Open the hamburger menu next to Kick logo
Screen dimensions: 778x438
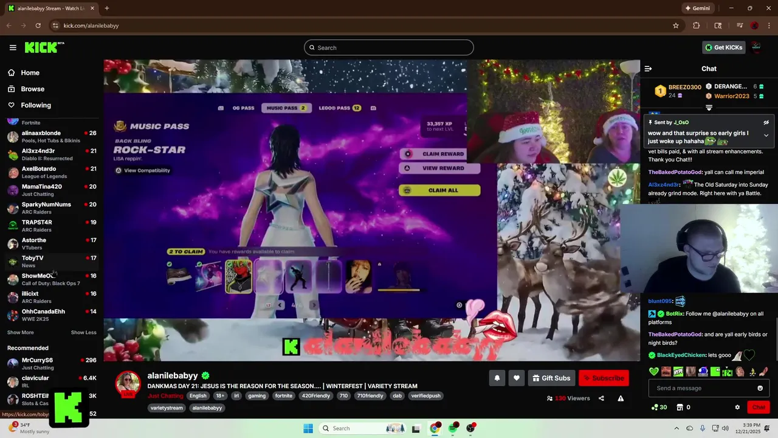(x=13, y=47)
